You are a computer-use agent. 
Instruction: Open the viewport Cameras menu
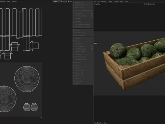[104, 1]
